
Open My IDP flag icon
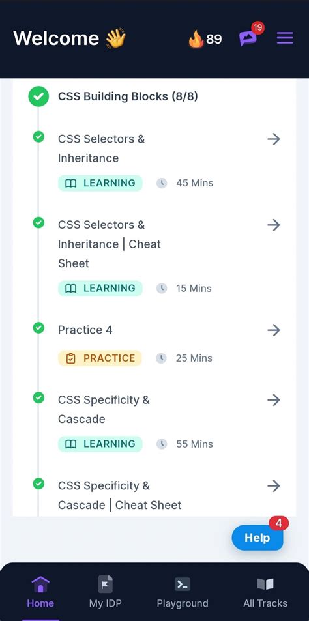pyautogui.click(x=106, y=584)
